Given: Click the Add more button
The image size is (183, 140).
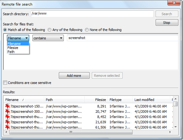Looking at the screenshot, I should (74, 76).
